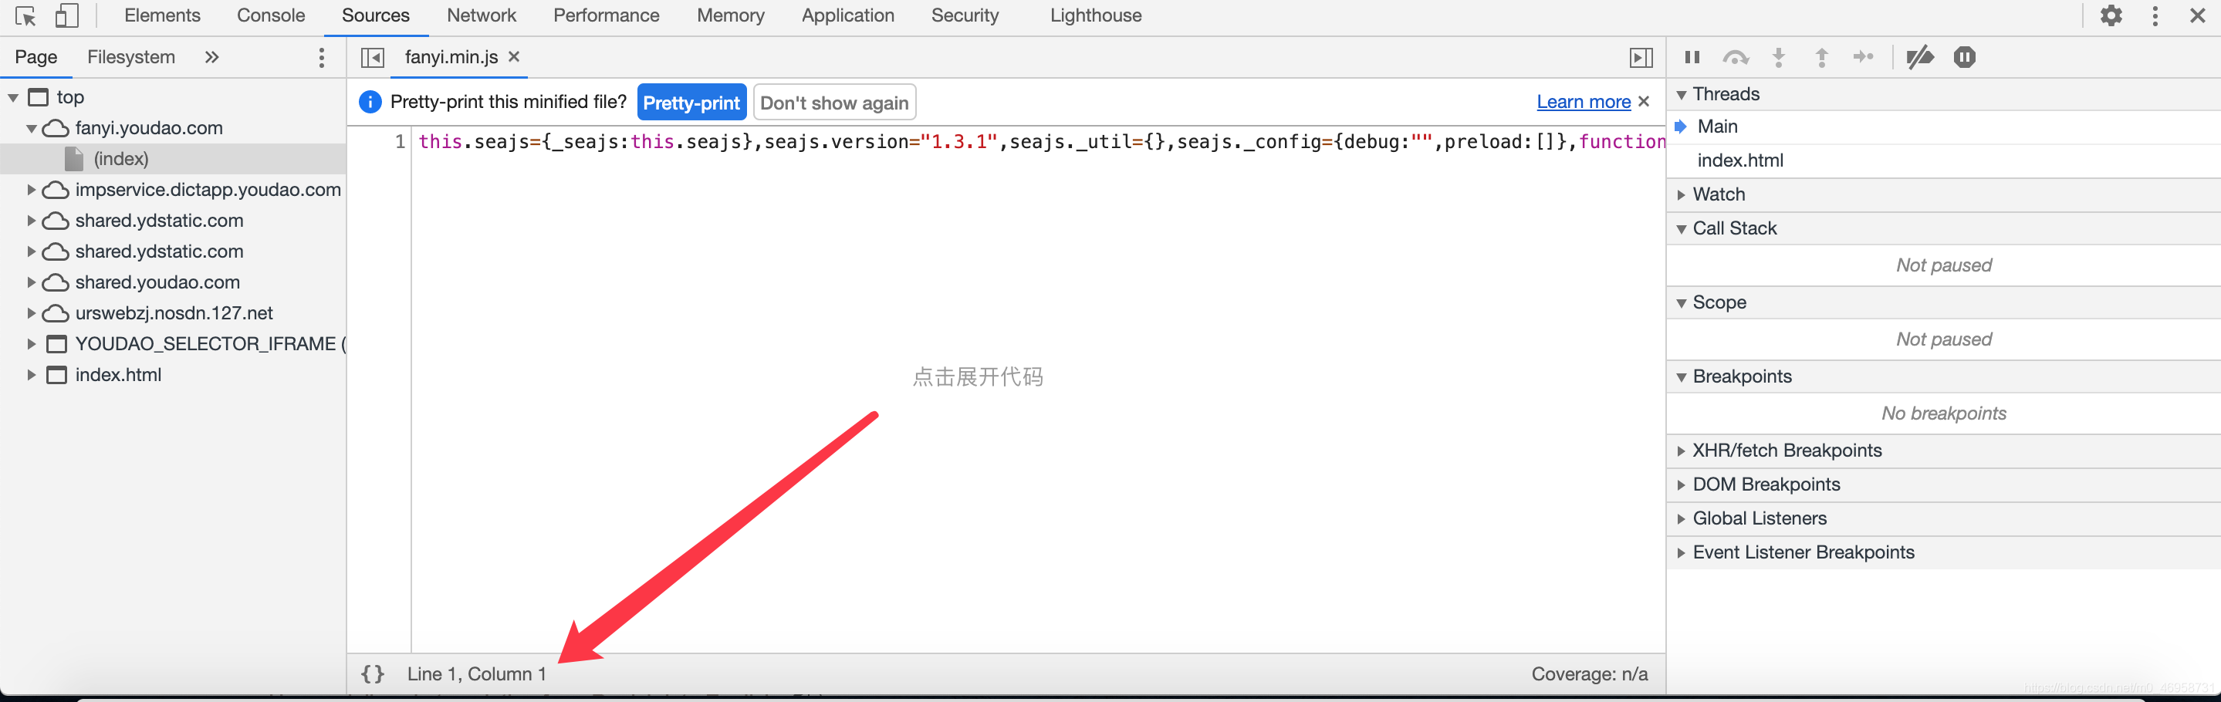2221x702 pixels.
Task: Expand the first shared.ydstatic.com node
Action: tap(31, 221)
